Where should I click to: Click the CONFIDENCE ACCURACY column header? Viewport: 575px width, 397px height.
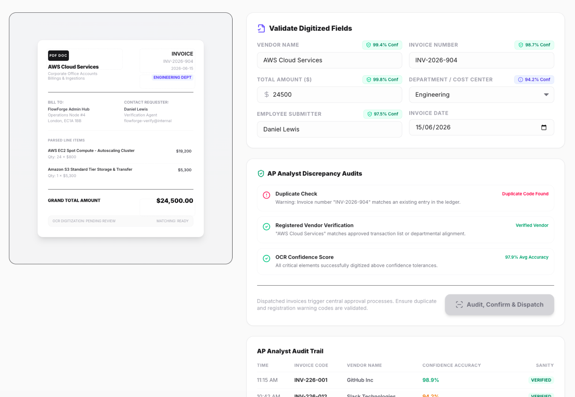pos(452,365)
